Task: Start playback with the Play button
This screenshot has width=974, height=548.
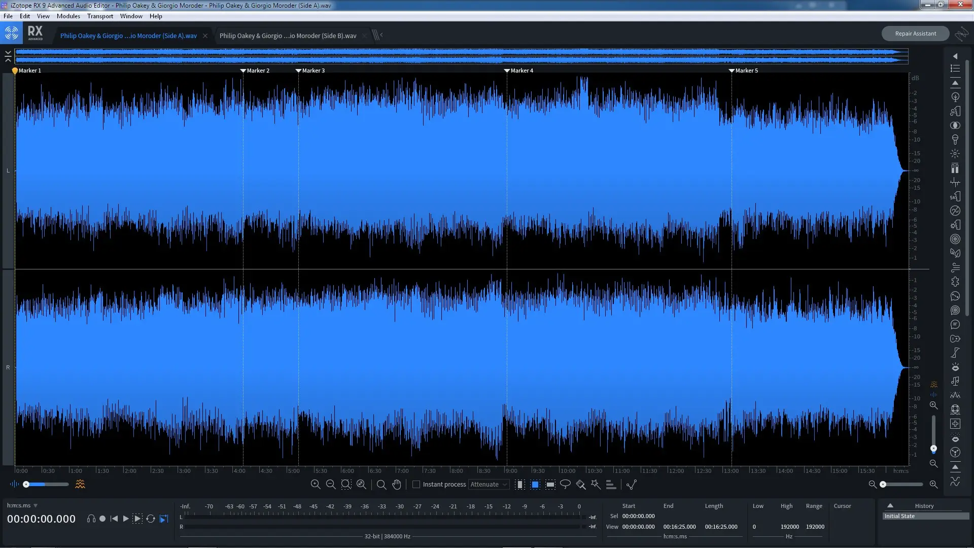Action: point(126,519)
